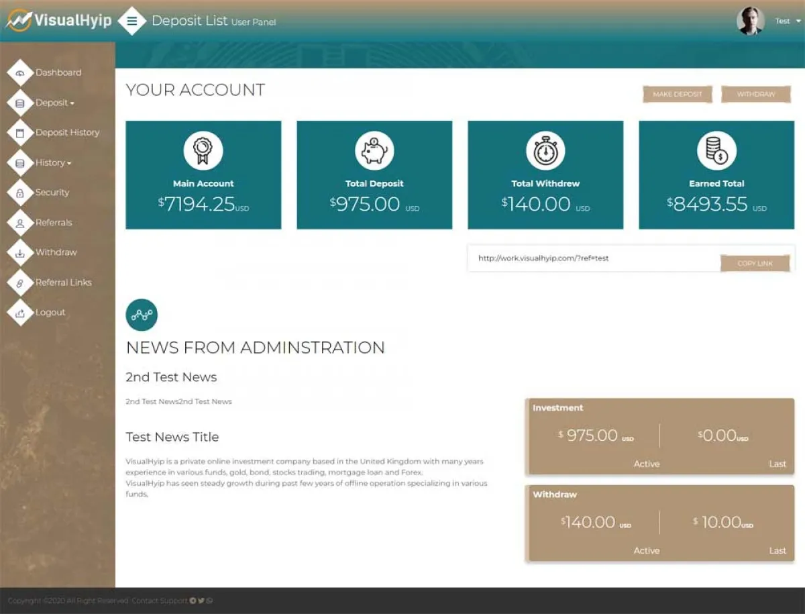Click the Withdraw card title
The width and height of the screenshot is (805, 614).
[555, 495]
